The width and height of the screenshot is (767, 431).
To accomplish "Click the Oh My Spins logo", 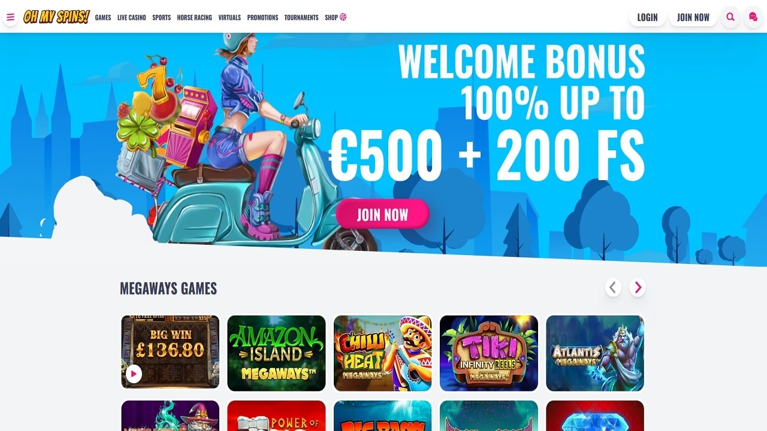I will [56, 17].
